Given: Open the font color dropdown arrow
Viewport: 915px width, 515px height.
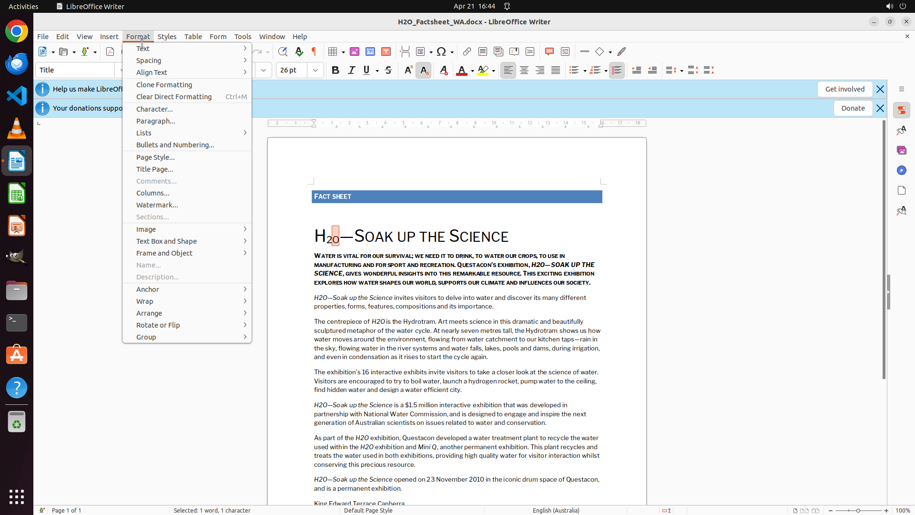Looking at the screenshot, I should tap(472, 71).
